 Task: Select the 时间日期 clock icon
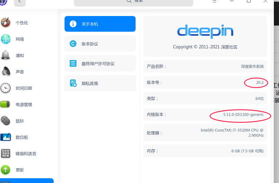pos(5,88)
